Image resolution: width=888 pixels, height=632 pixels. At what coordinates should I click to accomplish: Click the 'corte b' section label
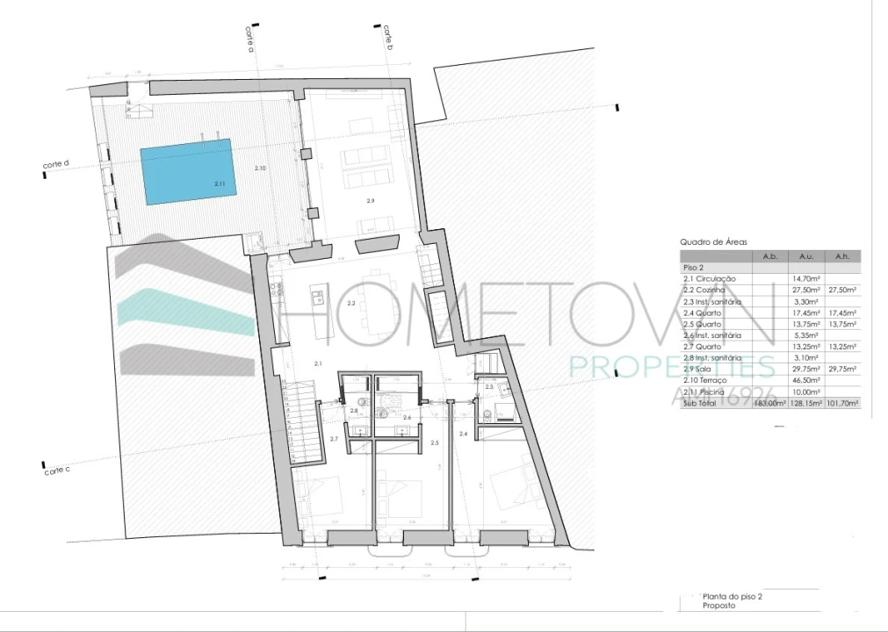coord(387,39)
